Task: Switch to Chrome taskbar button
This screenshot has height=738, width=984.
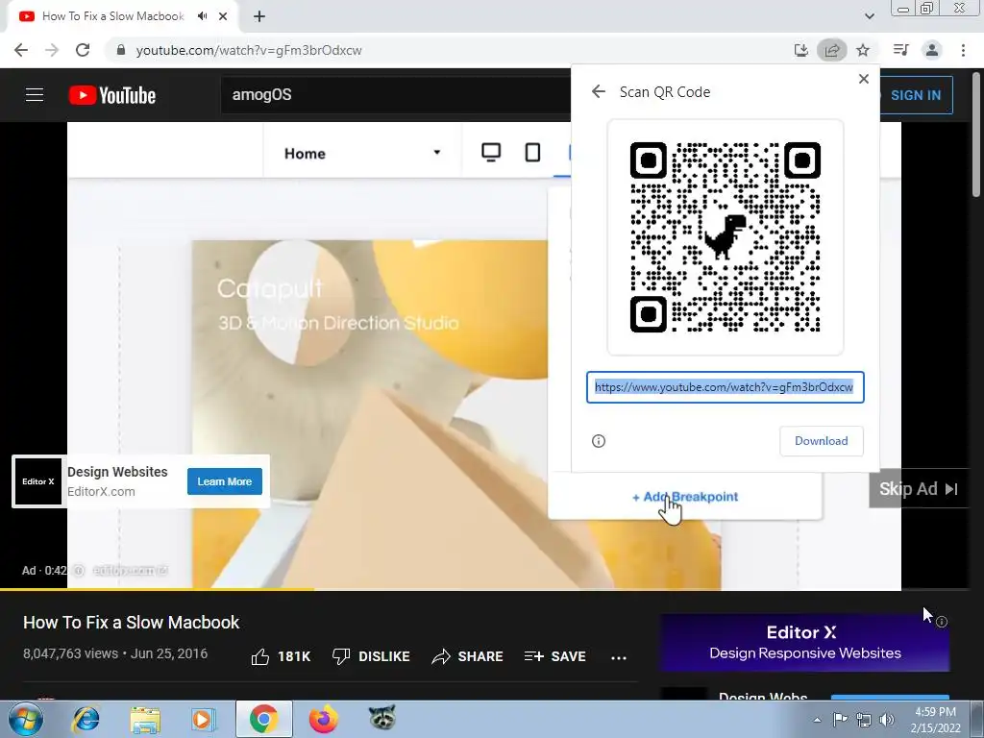Action: tap(263, 719)
